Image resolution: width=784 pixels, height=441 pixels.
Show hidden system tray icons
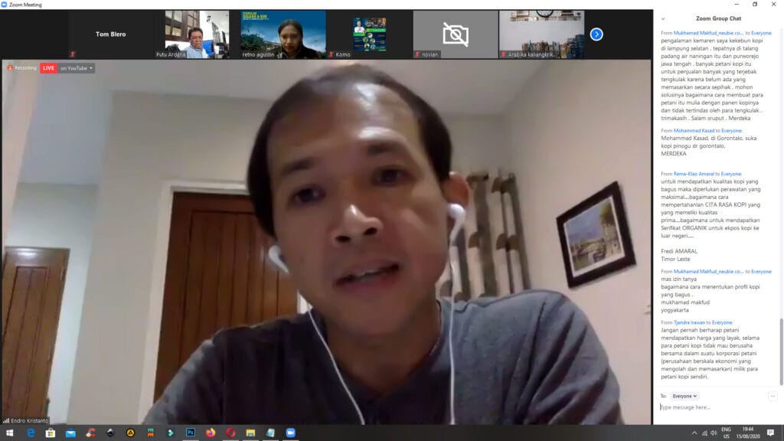[694, 433]
